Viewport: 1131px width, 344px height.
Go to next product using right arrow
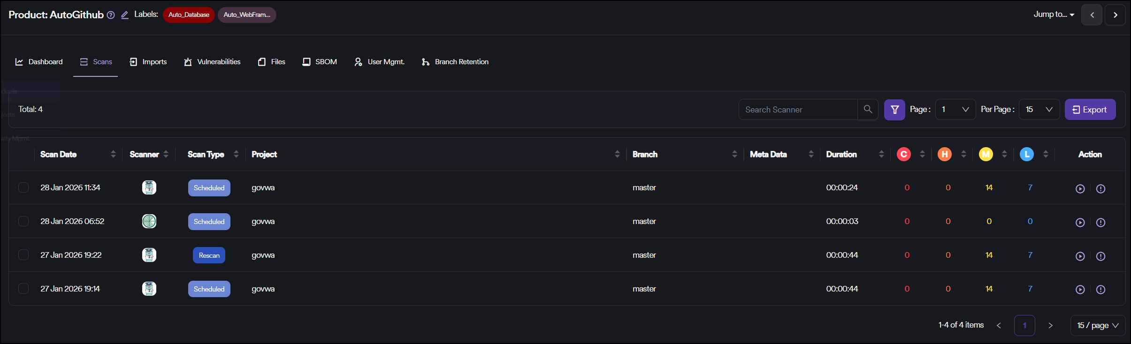1115,15
